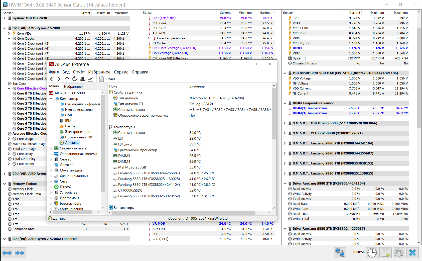
Task: Start HWiNFO sensor logging to file
Action: 386,253
